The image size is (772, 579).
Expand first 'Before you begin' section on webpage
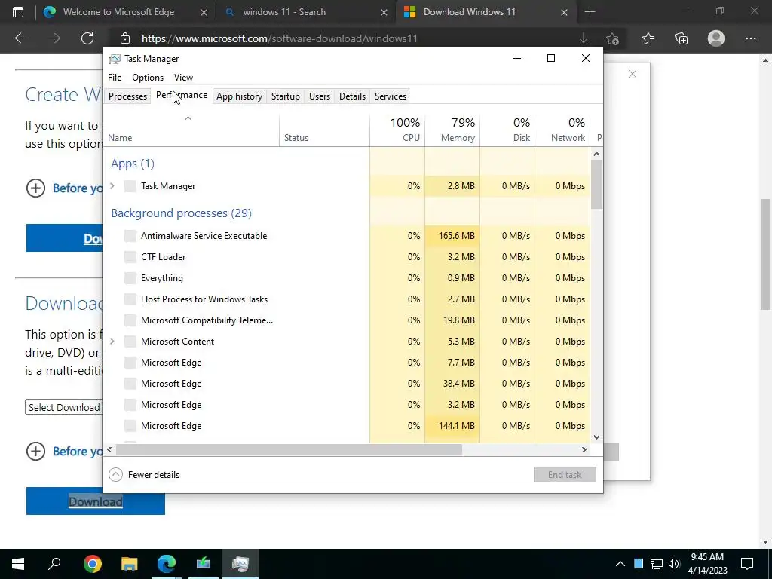tap(35, 188)
